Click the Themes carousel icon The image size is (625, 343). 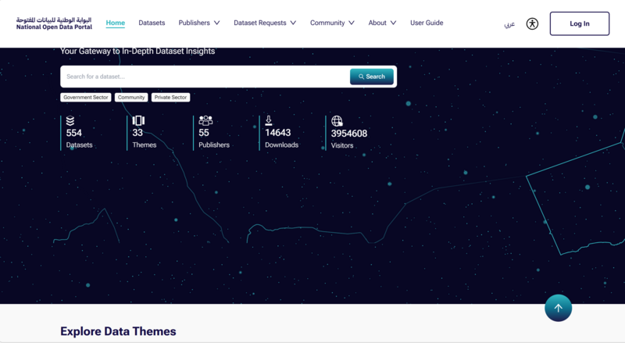click(138, 120)
